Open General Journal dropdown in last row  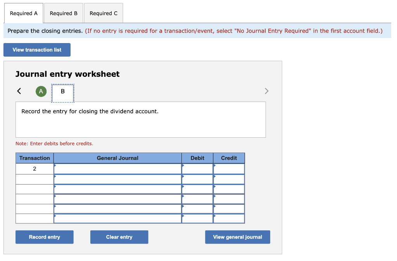117,218
